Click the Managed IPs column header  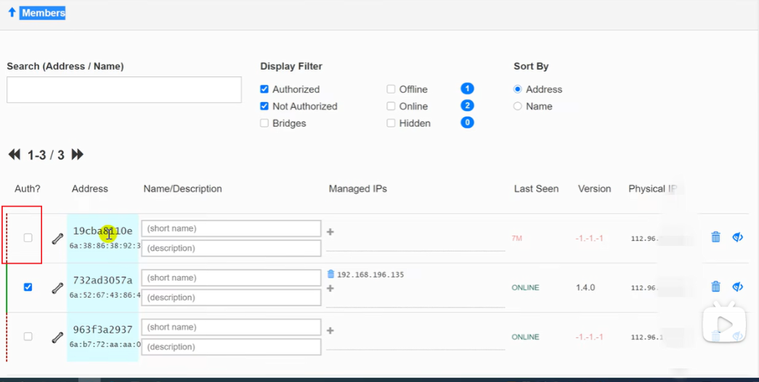tap(358, 189)
